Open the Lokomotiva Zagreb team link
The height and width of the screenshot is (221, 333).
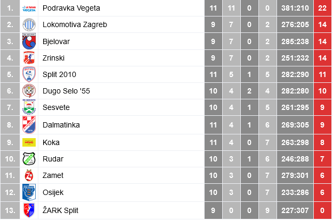(x=75, y=24)
